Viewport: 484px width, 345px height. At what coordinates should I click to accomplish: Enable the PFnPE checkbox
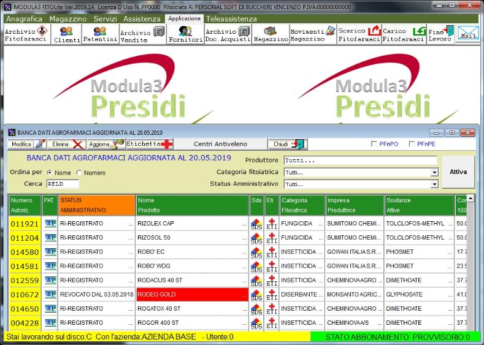click(412, 143)
